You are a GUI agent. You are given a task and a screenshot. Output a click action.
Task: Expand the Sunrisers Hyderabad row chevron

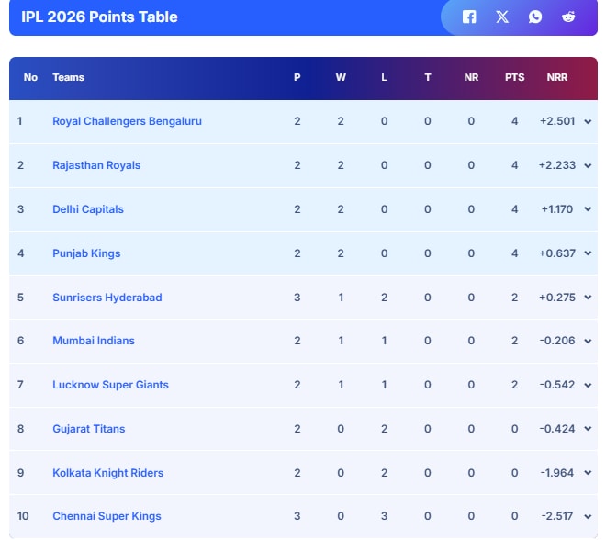tap(588, 298)
